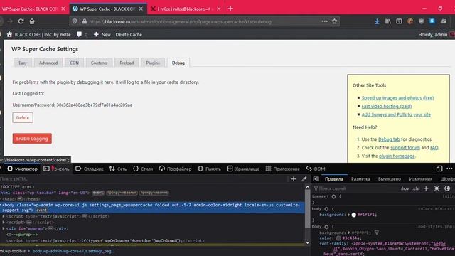The height and width of the screenshot is (256, 455).
Task: Click the forward navigation arrow
Action: 9,21
